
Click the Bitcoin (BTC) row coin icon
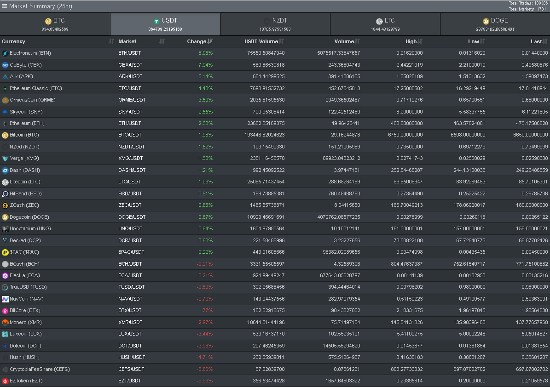[5, 135]
